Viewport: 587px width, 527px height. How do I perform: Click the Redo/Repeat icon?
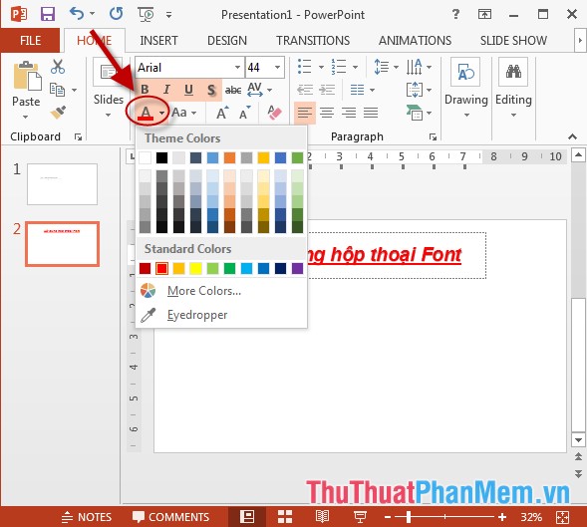(116, 14)
